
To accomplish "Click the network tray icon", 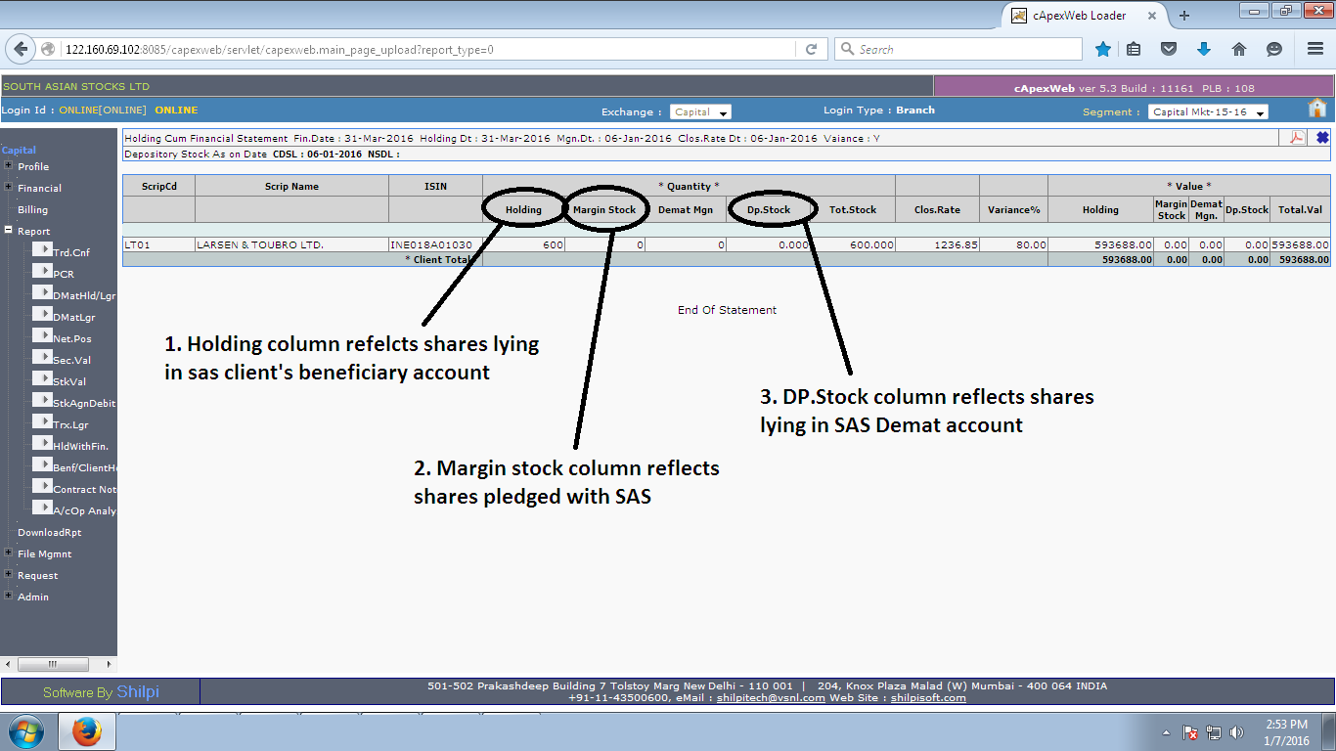I will (1214, 732).
